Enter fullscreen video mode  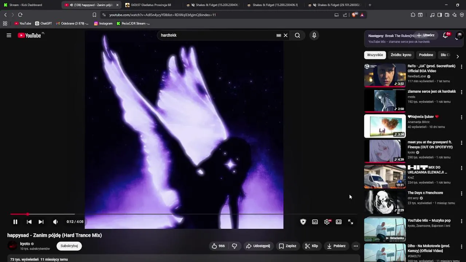pyautogui.click(x=351, y=222)
